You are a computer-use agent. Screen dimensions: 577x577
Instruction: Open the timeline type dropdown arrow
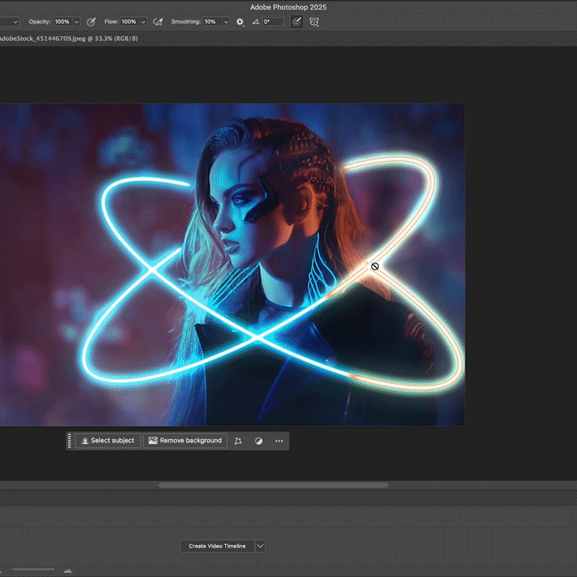pos(260,546)
